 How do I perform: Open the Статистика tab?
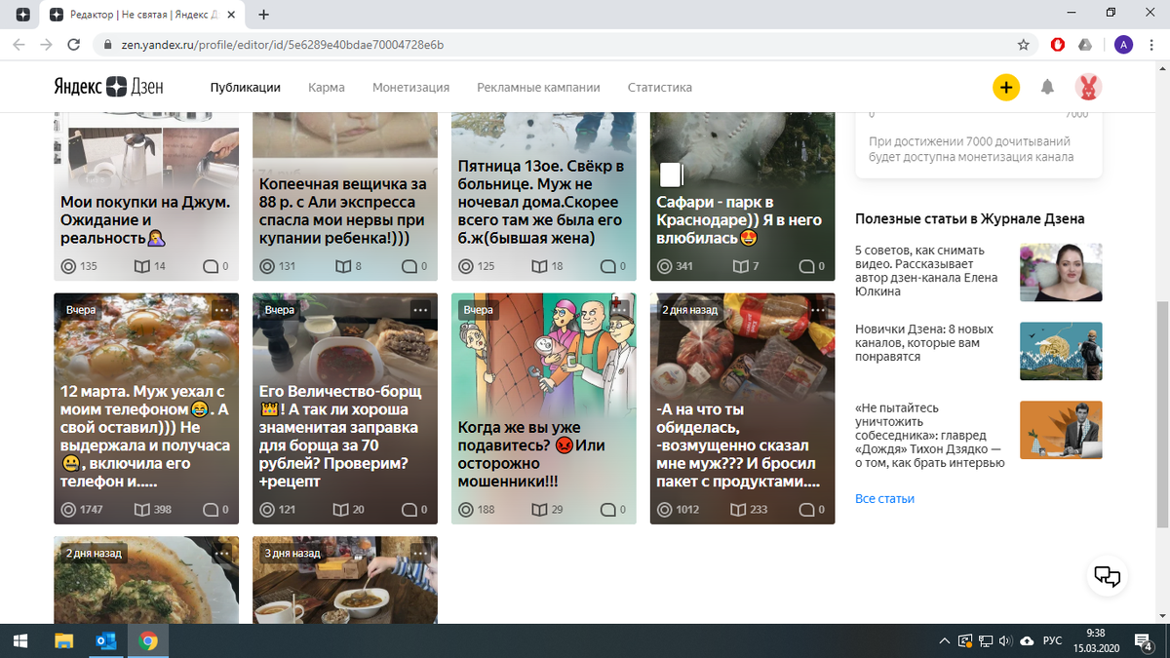pyautogui.click(x=660, y=87)
